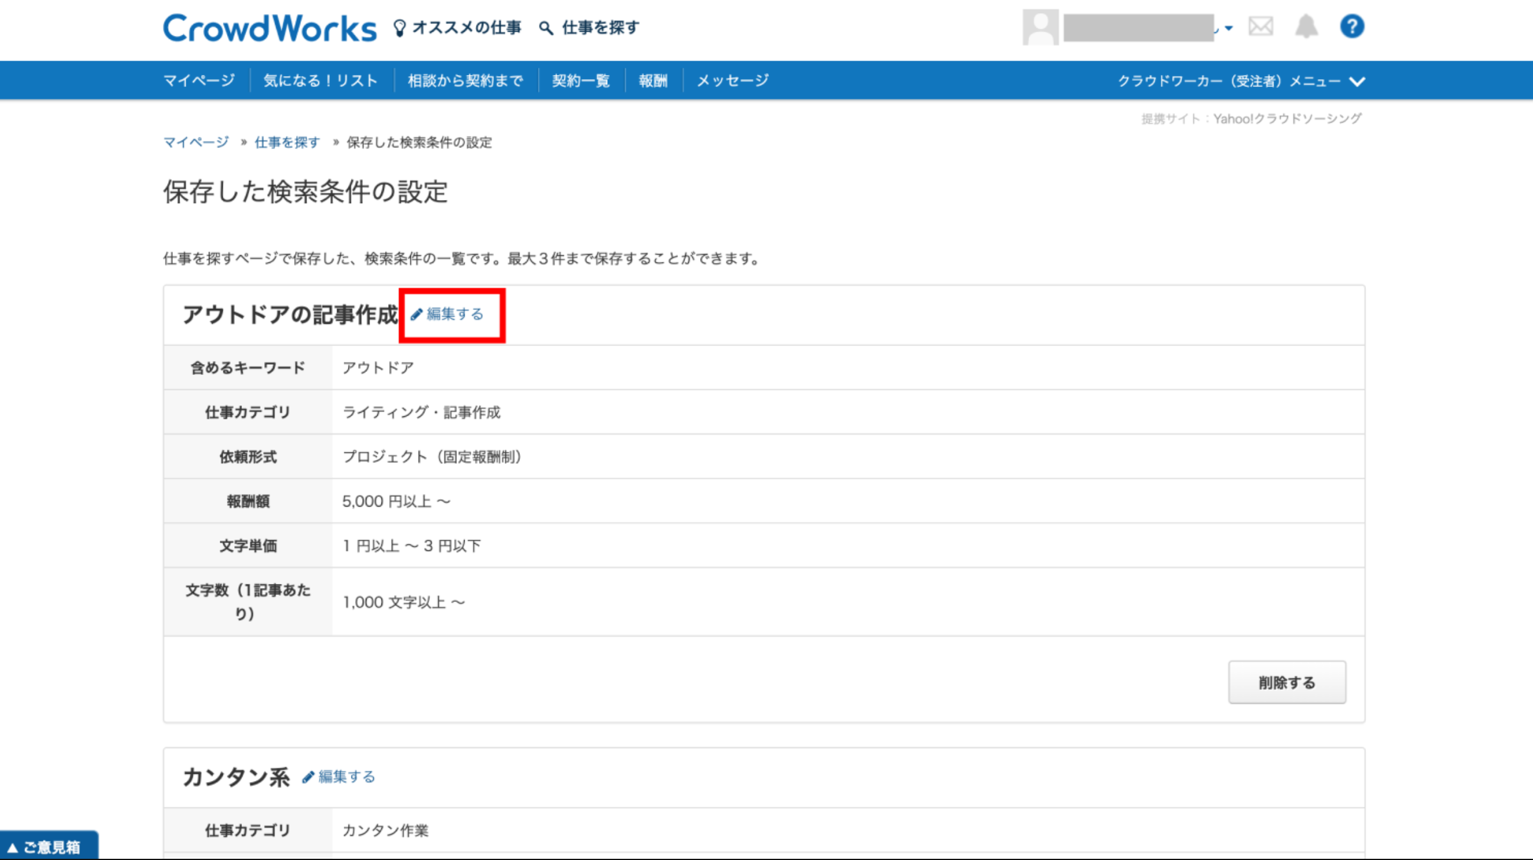
Task: Click the user avatar thumbnail
Action: coord(1040,27)
